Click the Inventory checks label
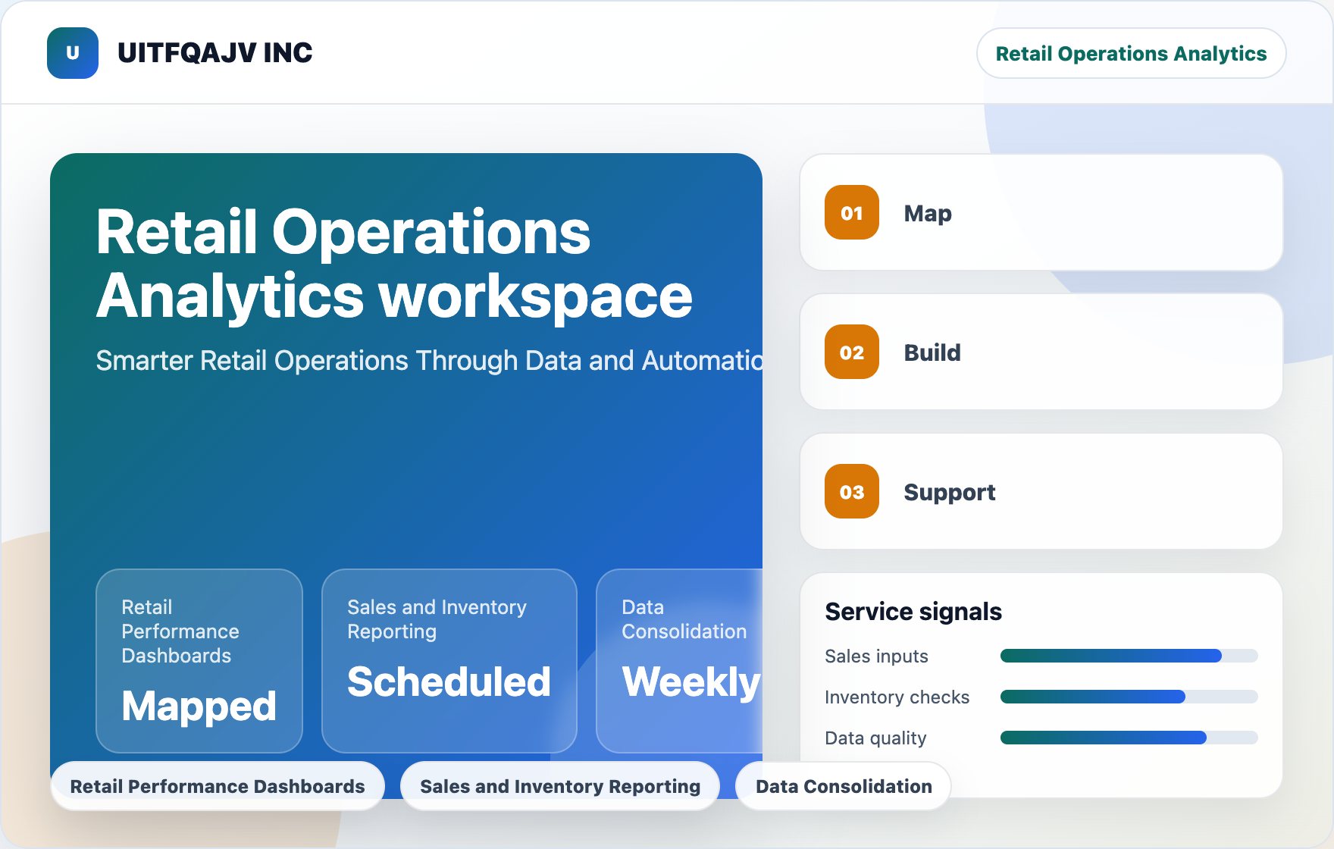Viewport: 1334px width, 849px height. [x=897, y=697]
